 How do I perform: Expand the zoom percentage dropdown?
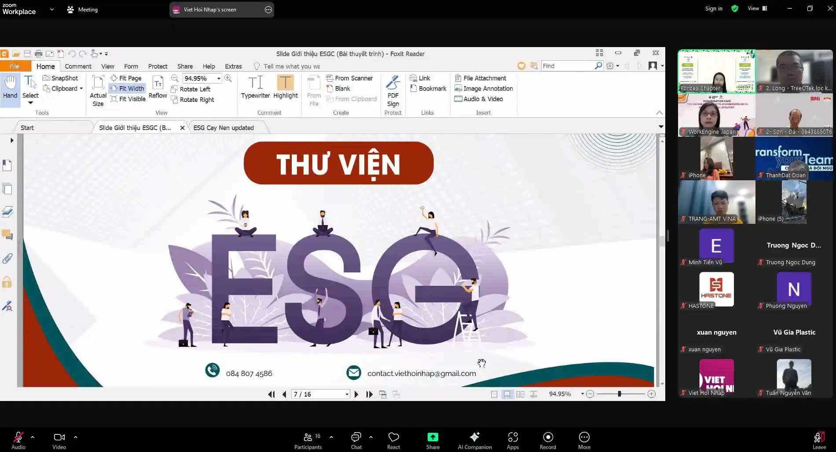(219, 78)
